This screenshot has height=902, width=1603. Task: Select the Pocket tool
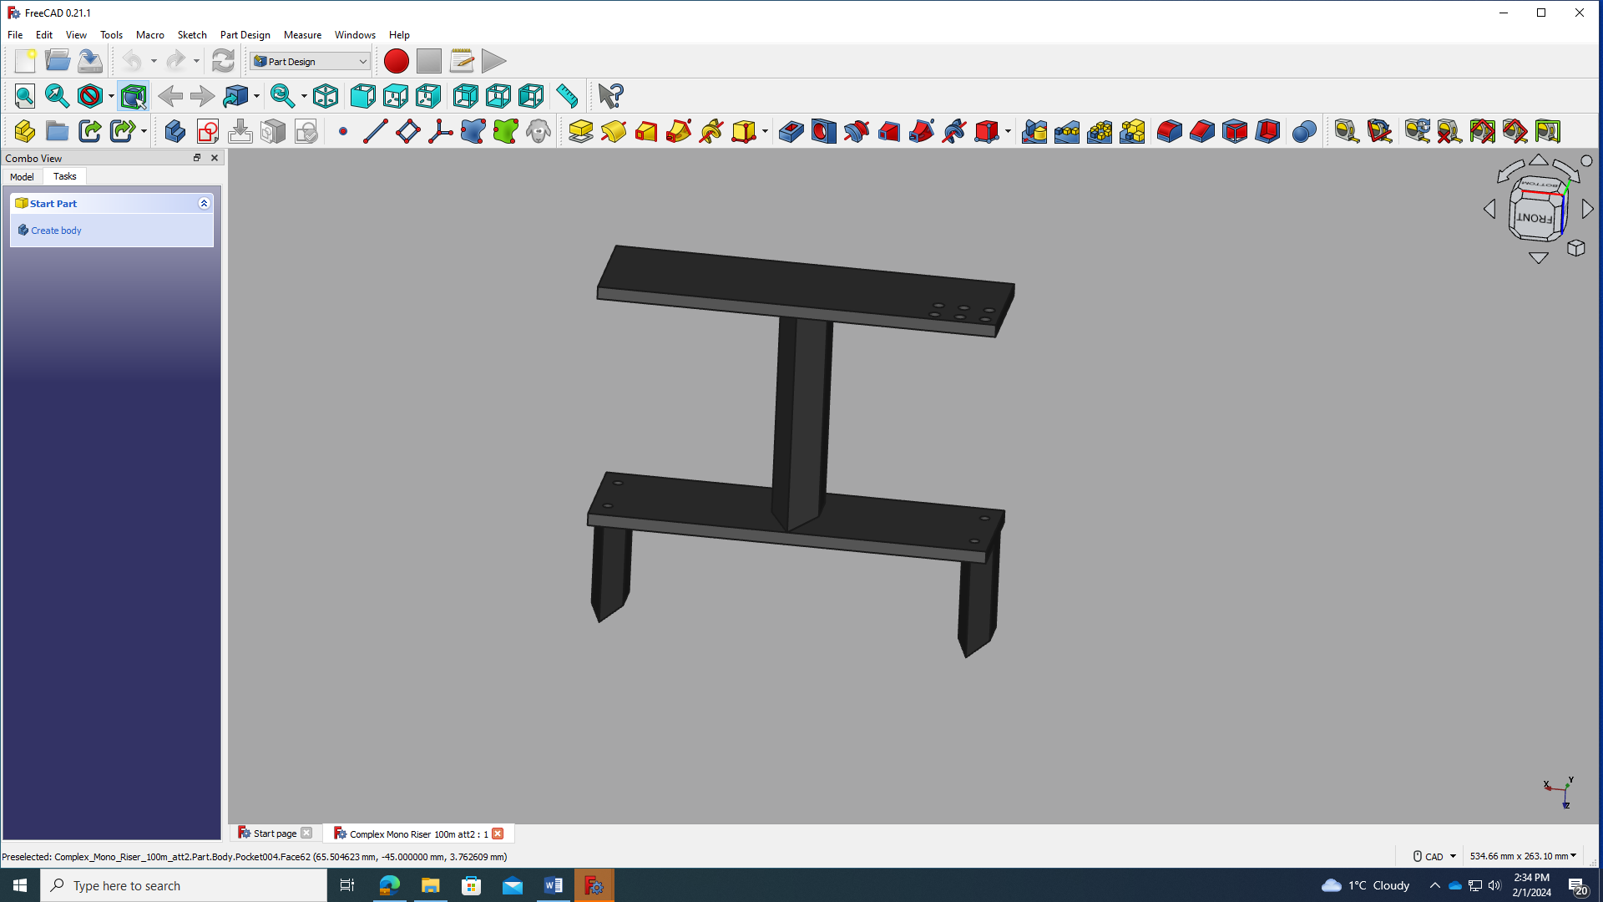click(x=791, y=131)
